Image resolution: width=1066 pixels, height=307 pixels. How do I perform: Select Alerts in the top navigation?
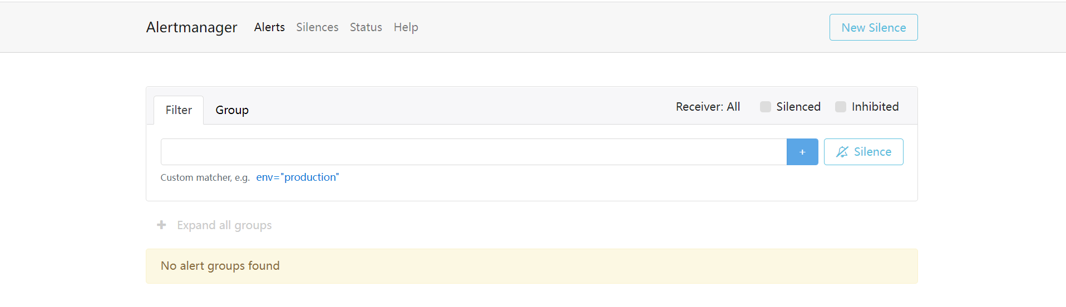(x=269, y=27)
